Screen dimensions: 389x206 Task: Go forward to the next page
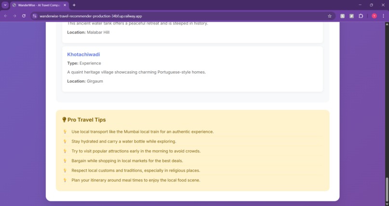pyautogui.click(x=14, y=16)
